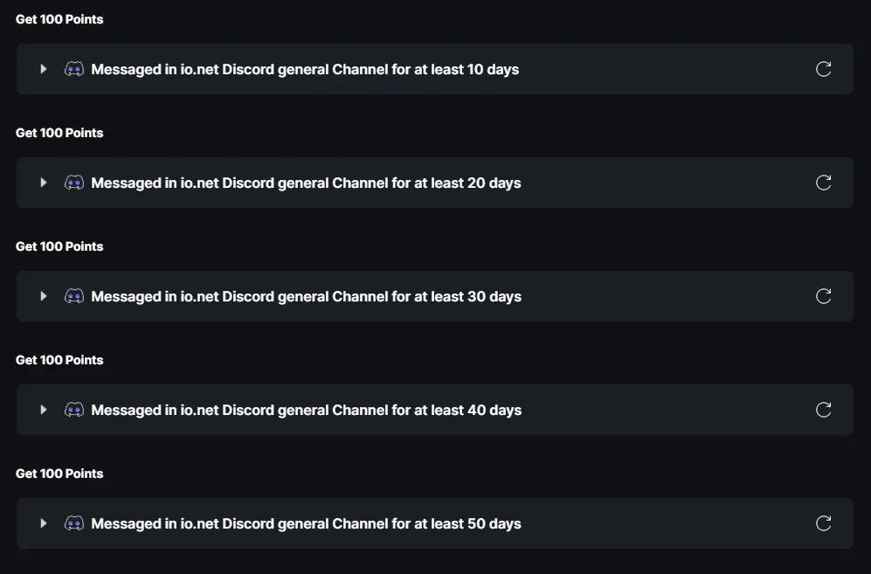
Task: Click Discord icon in 40 days row
Action: pos(74,410)
